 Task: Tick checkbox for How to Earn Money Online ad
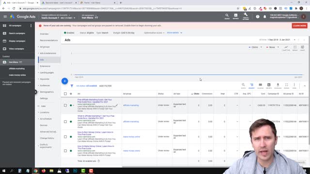[65, 137]
